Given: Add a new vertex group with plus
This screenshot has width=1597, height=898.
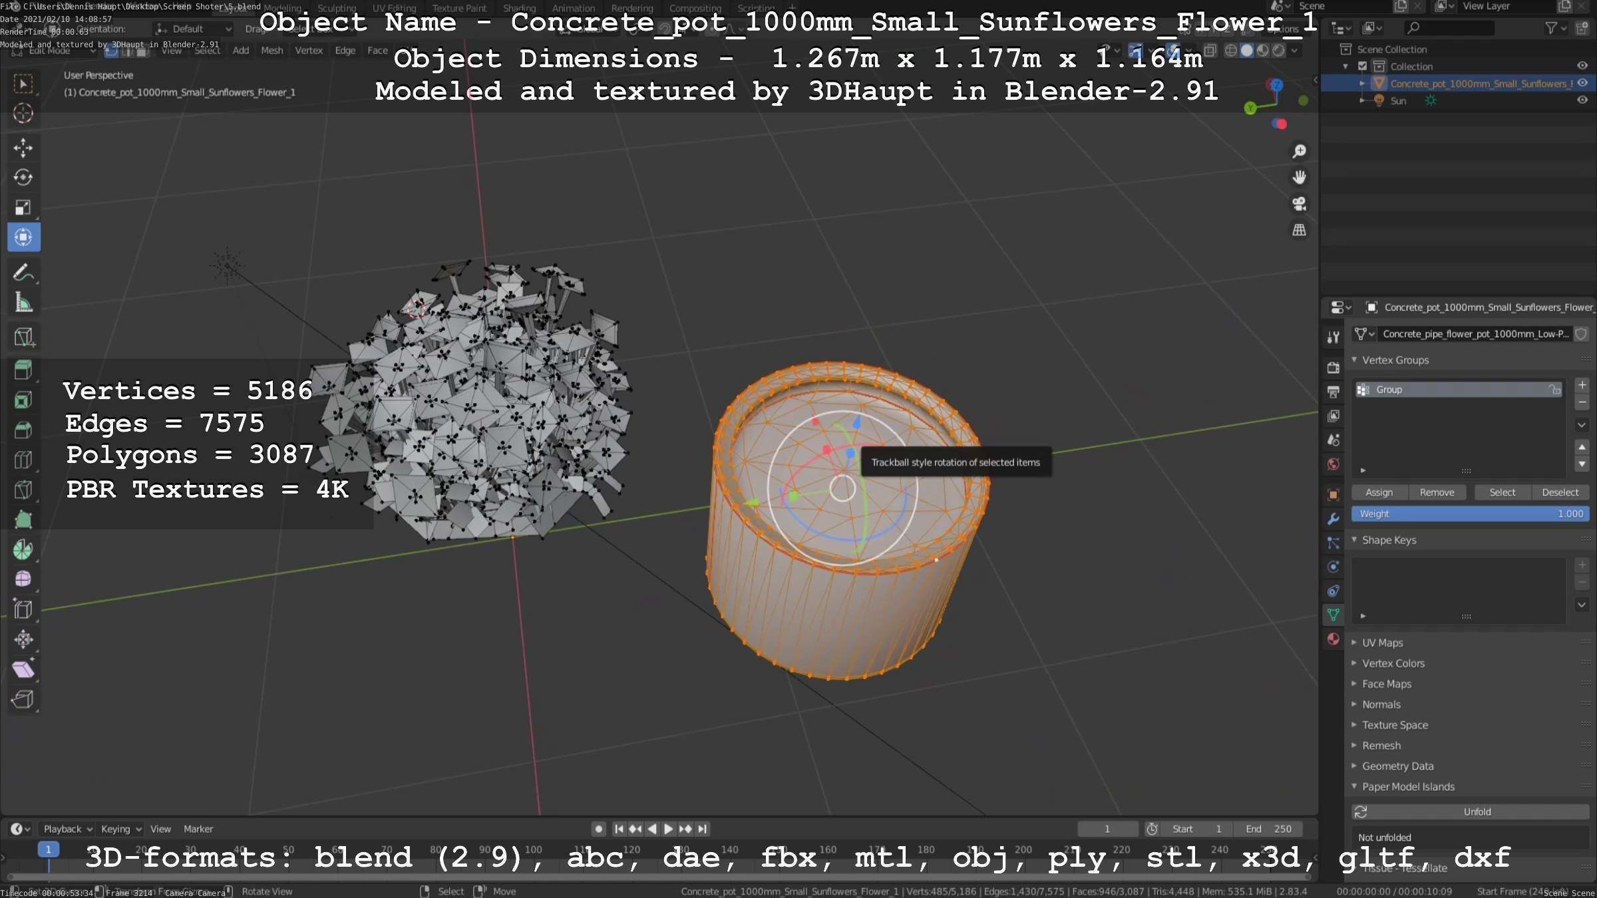Looking at the screenshot, I should (1582, 385).
